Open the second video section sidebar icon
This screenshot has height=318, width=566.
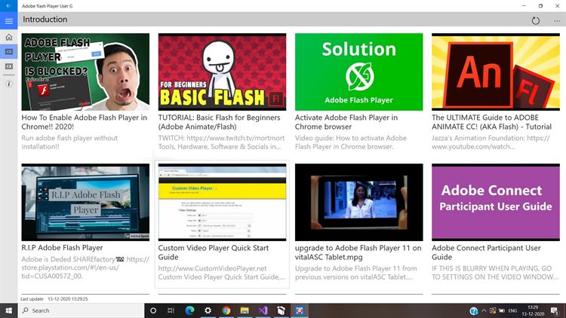tap(8, 67)
